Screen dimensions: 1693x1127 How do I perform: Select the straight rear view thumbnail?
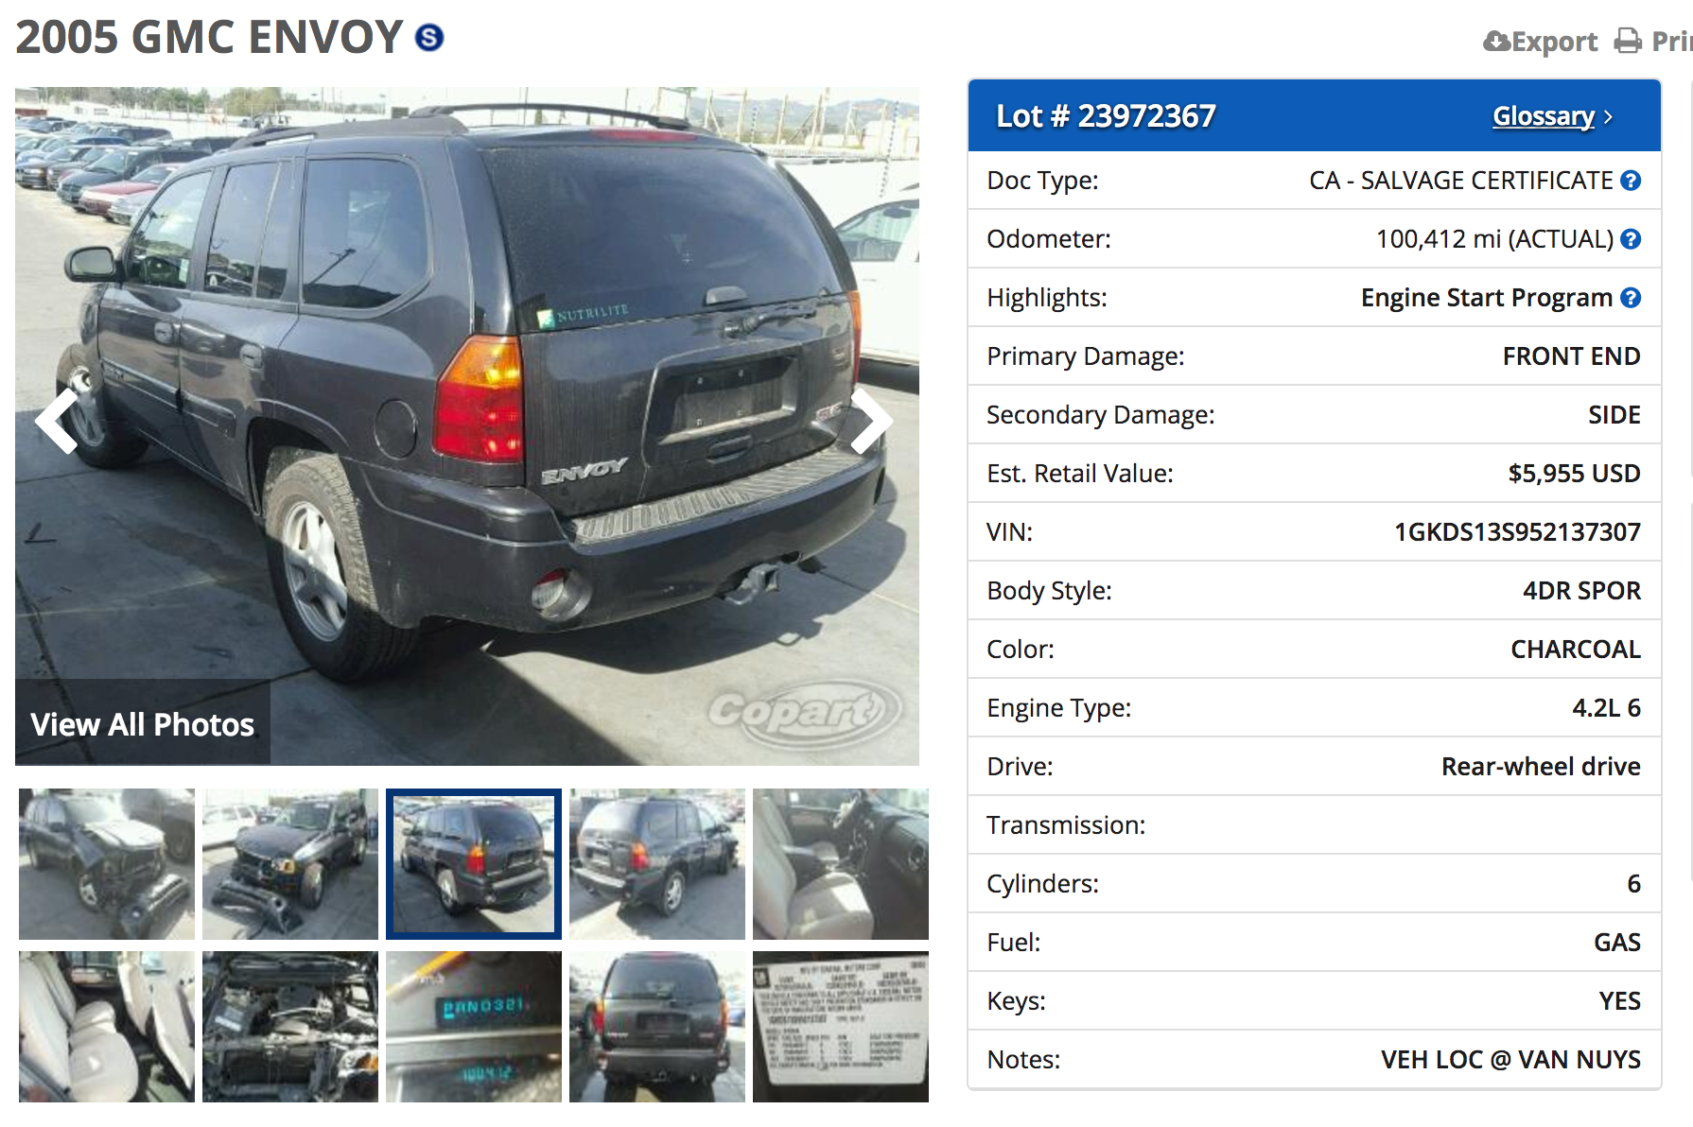coord(657,1027)
